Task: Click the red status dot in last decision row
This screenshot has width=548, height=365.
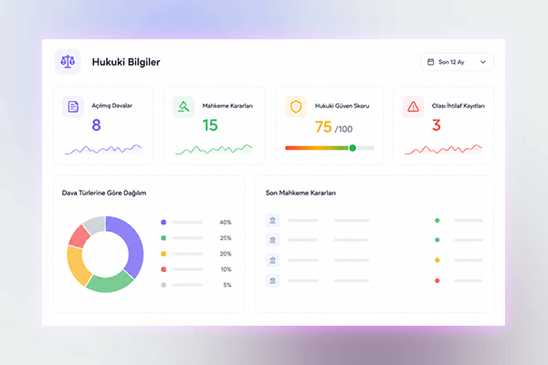Action: click(x=437, y=280)
